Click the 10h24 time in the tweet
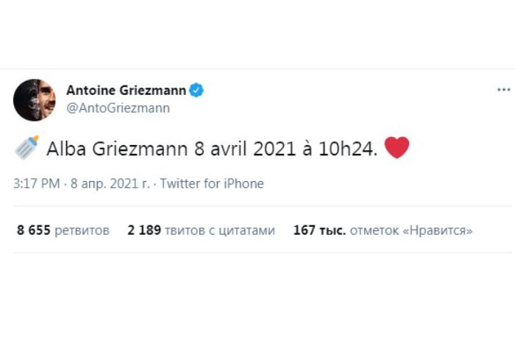 click(347, 149)
